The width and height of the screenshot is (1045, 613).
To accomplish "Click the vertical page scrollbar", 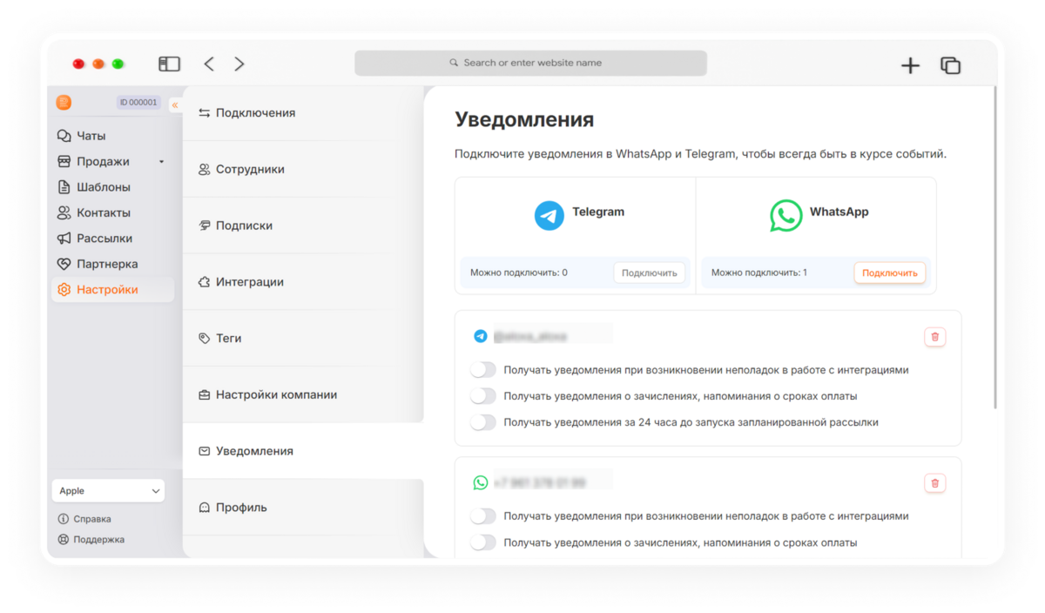I will (996, 247).
